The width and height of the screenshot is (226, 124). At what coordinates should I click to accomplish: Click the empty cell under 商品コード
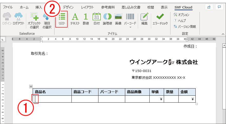(85, 99)
